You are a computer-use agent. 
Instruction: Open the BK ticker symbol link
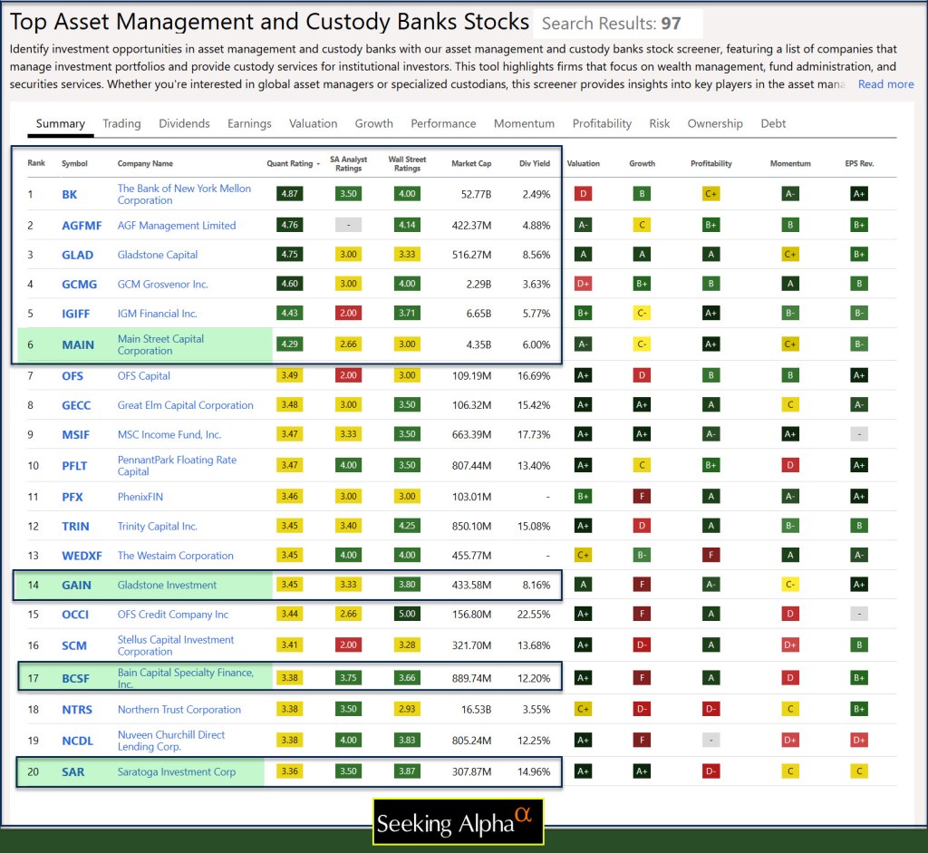coord(70,195)
